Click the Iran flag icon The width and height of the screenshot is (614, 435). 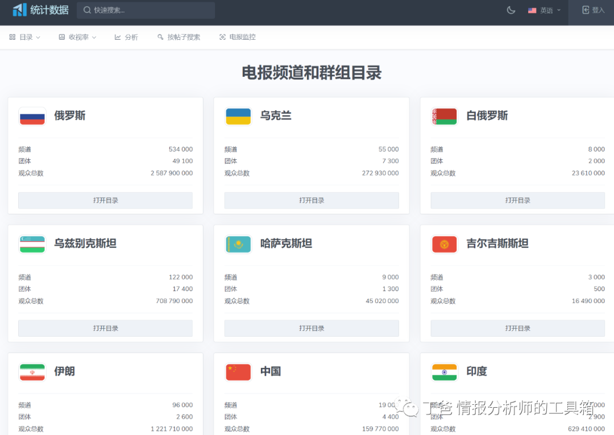pyautogui.click(x=32, y=372)
